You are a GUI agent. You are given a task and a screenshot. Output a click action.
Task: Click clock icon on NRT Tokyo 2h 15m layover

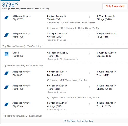[48, 80]
